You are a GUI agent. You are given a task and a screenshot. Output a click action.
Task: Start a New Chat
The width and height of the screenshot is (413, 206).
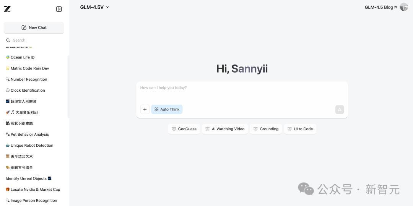[x=34, y=28]
